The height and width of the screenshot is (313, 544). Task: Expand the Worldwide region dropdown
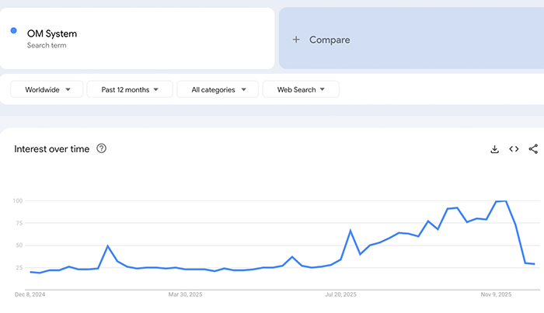46,90
